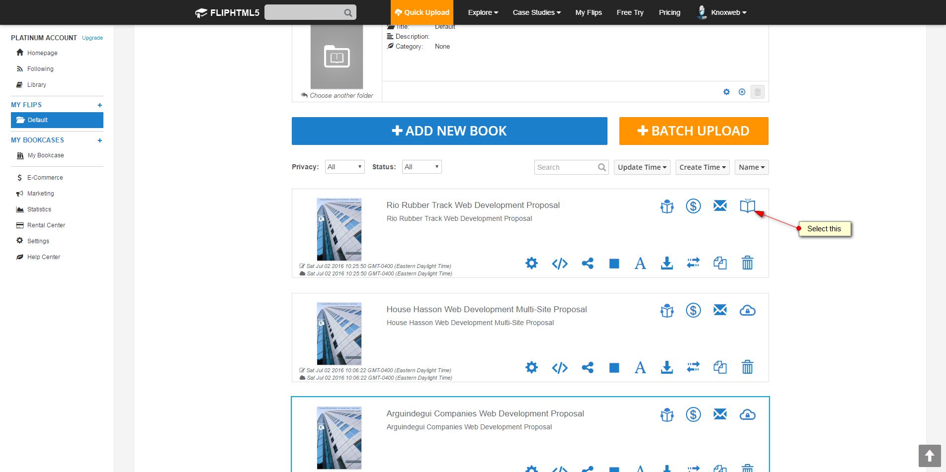Open the Status filter dropdown
The height and width of the screenshot is (472, 946).
point(422,167)
